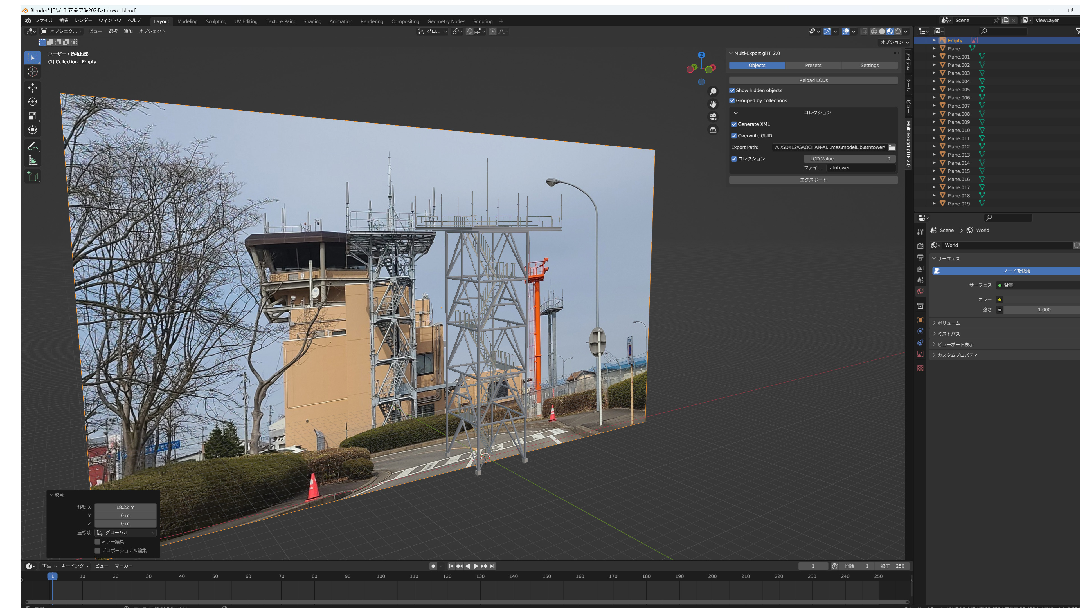Expand the Empty object in outliner
Screen dimensions: 1080x608
934,41
